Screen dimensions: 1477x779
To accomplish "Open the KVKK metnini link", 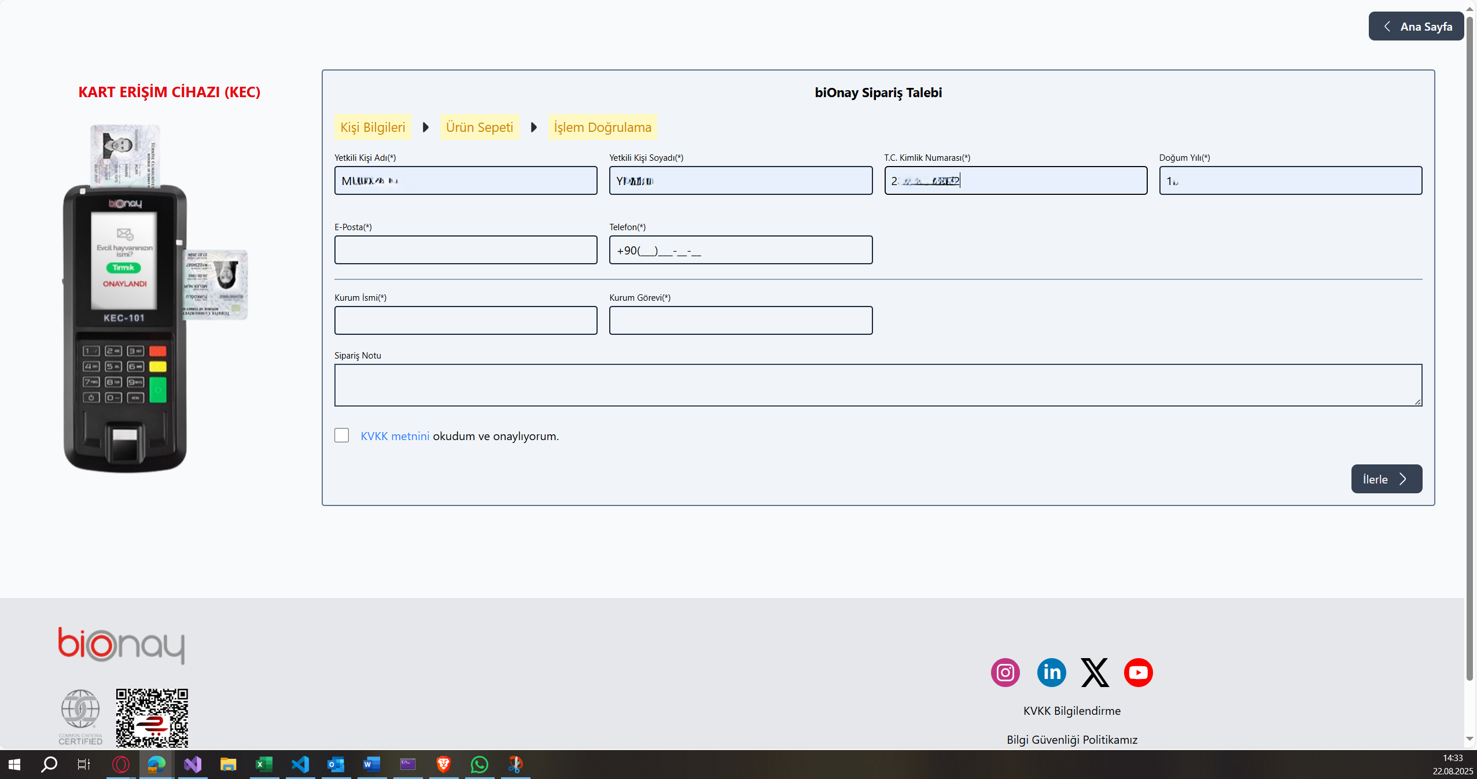I will click(x=395, y=436).
